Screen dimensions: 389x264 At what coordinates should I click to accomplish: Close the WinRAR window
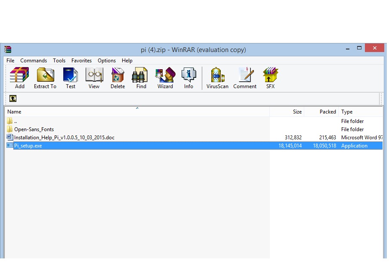375,48
